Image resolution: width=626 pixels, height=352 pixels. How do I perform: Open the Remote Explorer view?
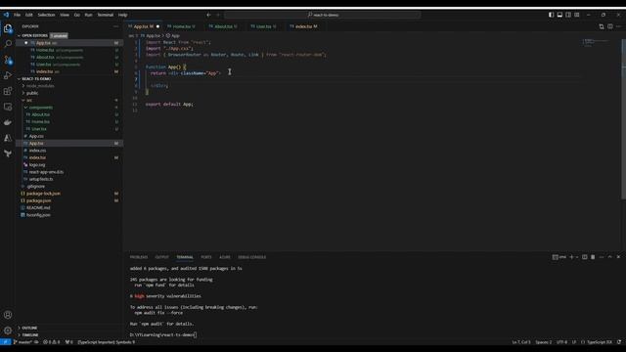(8, 107)
